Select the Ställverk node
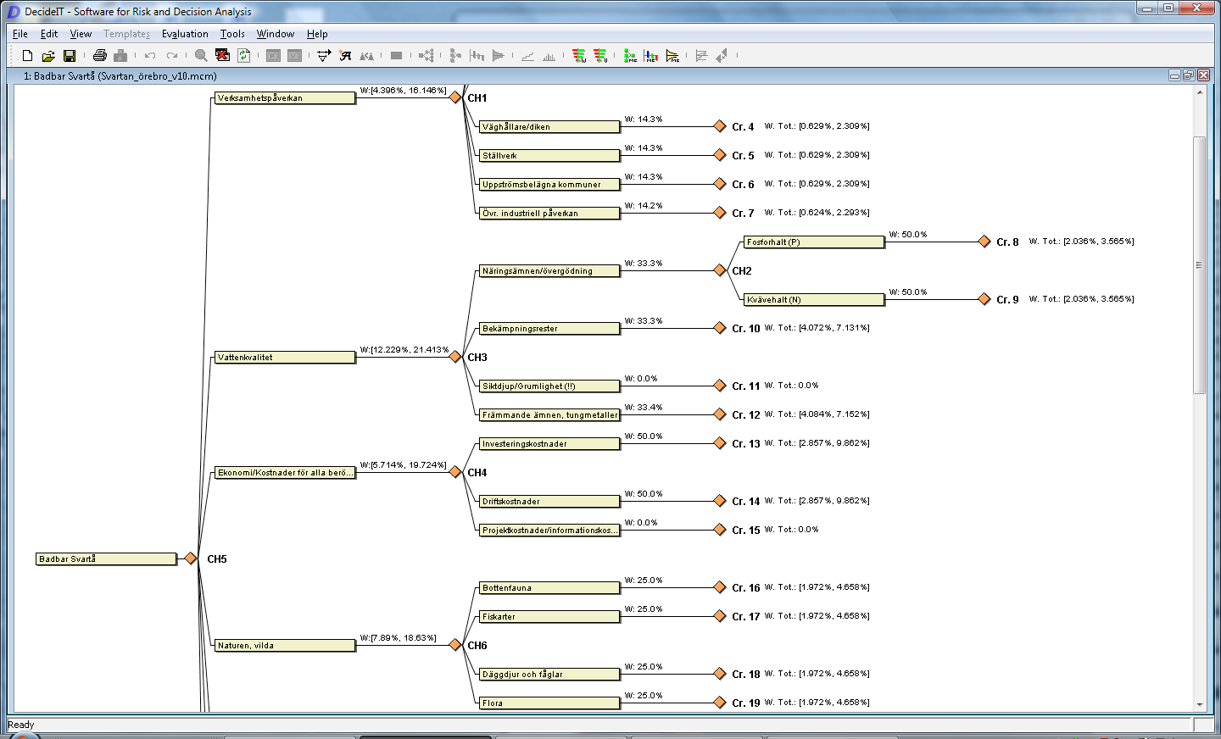The image size is (1221, 739). pyautogui.click(x=549, y=155)
